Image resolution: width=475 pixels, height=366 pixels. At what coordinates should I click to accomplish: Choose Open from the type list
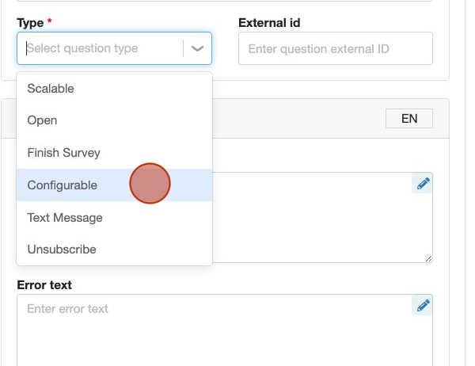[x=114, y=120]
